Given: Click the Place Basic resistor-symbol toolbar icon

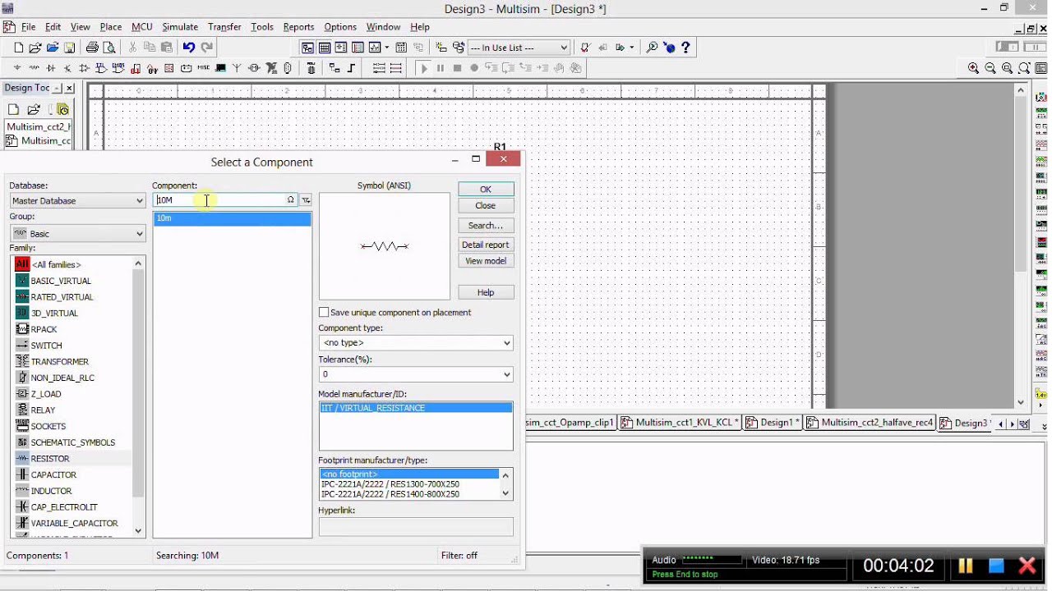Looking at the screenshot, I should 34,68.
